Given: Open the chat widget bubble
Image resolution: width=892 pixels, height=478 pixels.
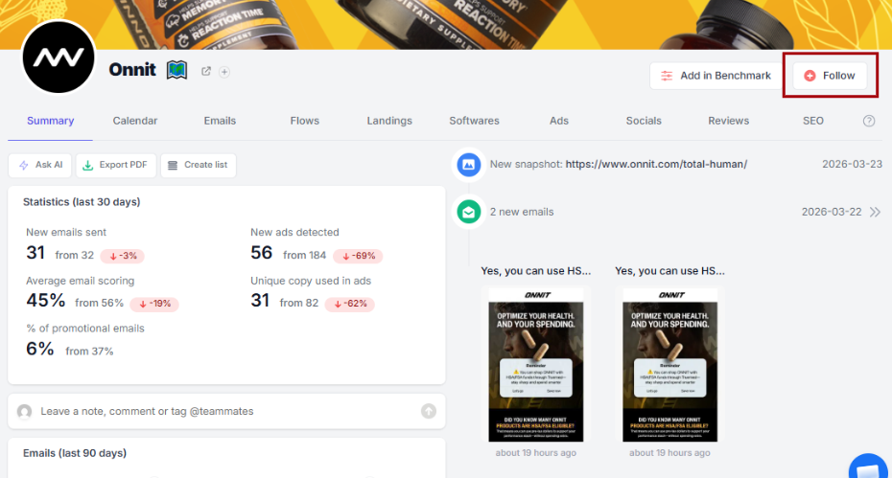Looking at the screenshot, I should (x=869, y=468).
